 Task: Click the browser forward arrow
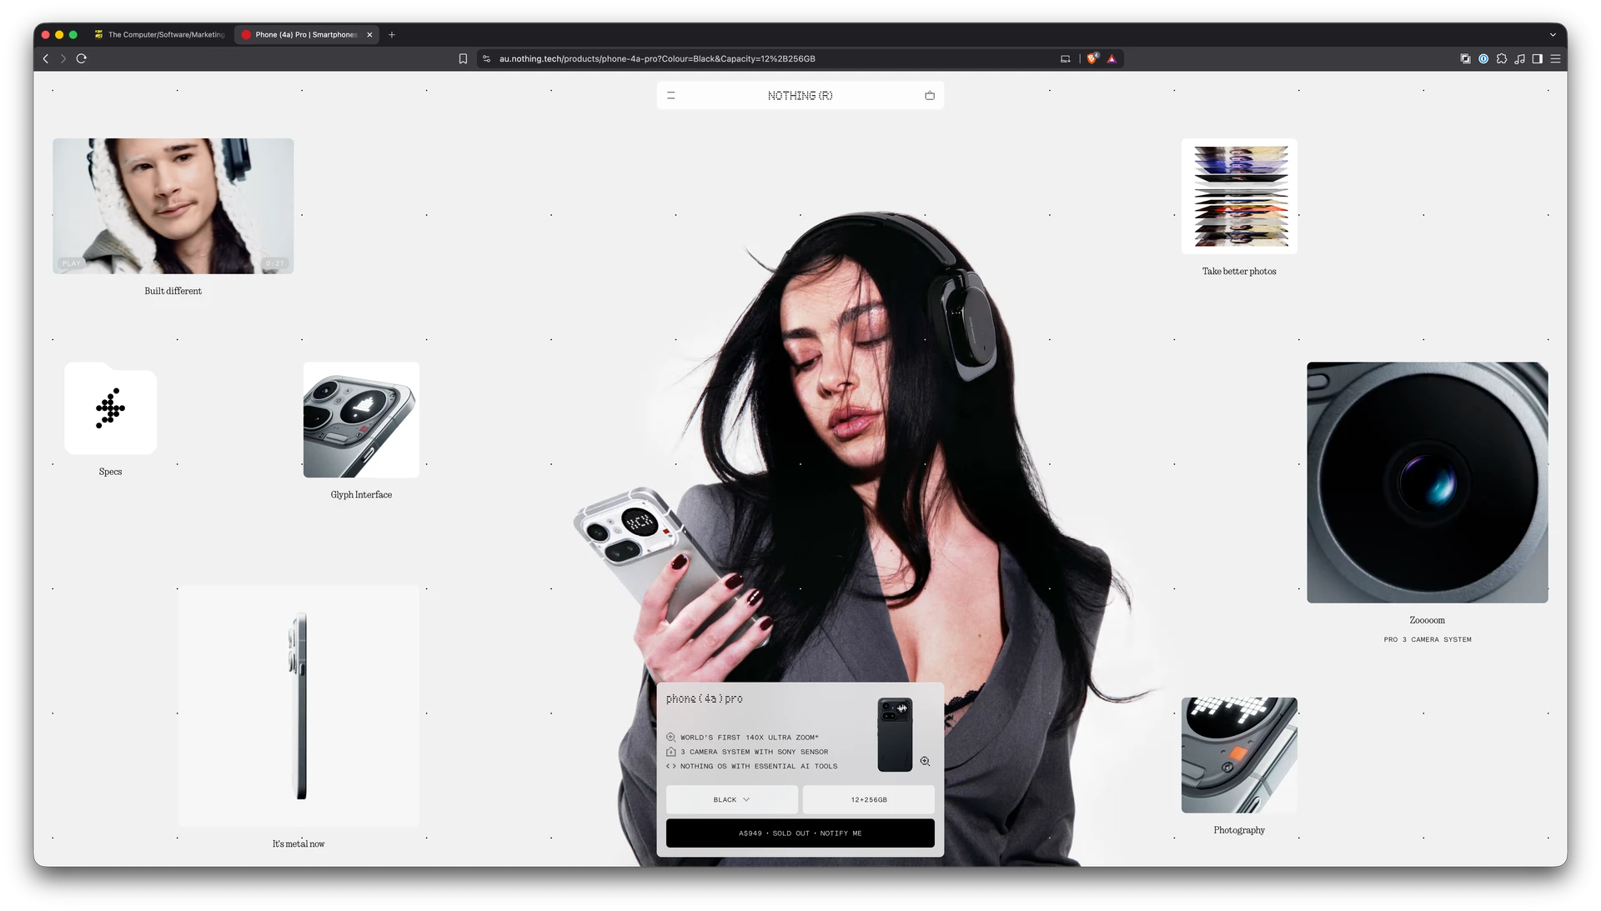tap(63, 58)
